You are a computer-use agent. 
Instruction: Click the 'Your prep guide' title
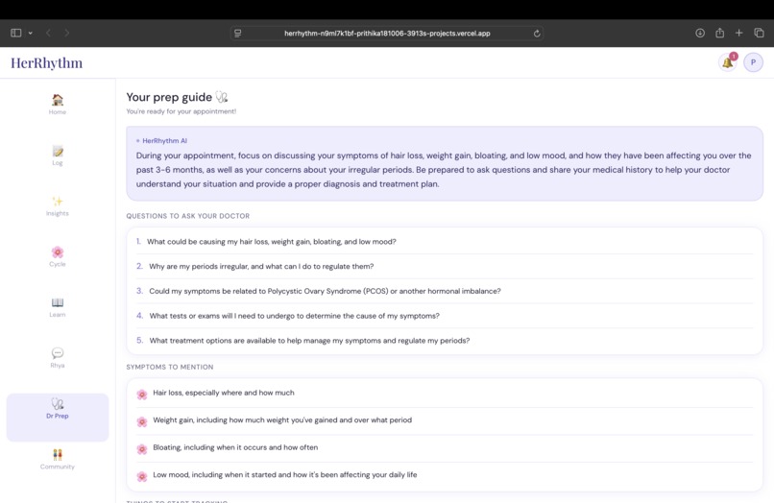point(169,97)
